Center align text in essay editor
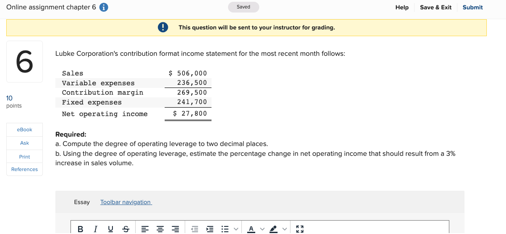 tap(160, 229)
